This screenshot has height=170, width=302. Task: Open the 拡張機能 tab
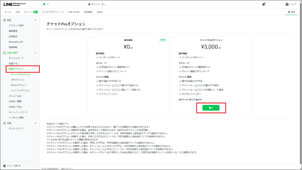pos(88,12)
